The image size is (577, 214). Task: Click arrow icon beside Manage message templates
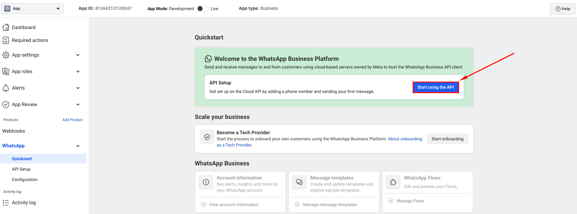coord(297,205)
